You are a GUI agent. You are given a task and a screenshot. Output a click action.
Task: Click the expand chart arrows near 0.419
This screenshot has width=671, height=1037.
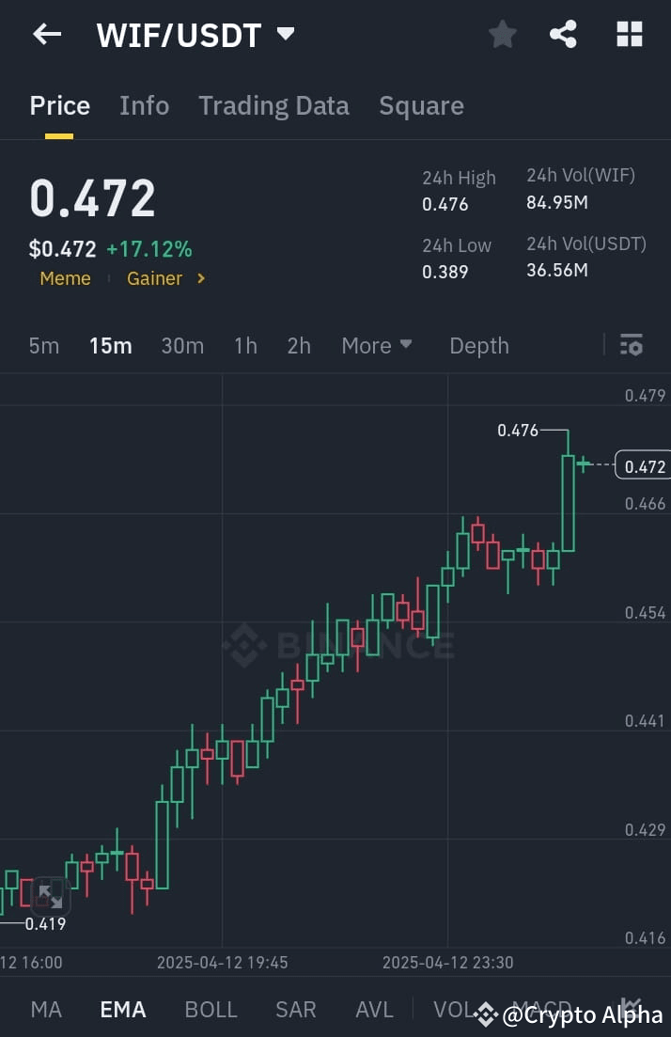[49, 894]
